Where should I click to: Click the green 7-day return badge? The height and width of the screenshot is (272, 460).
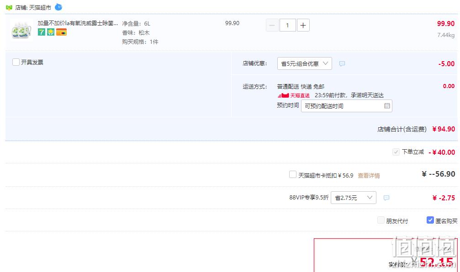coord(42,32)
